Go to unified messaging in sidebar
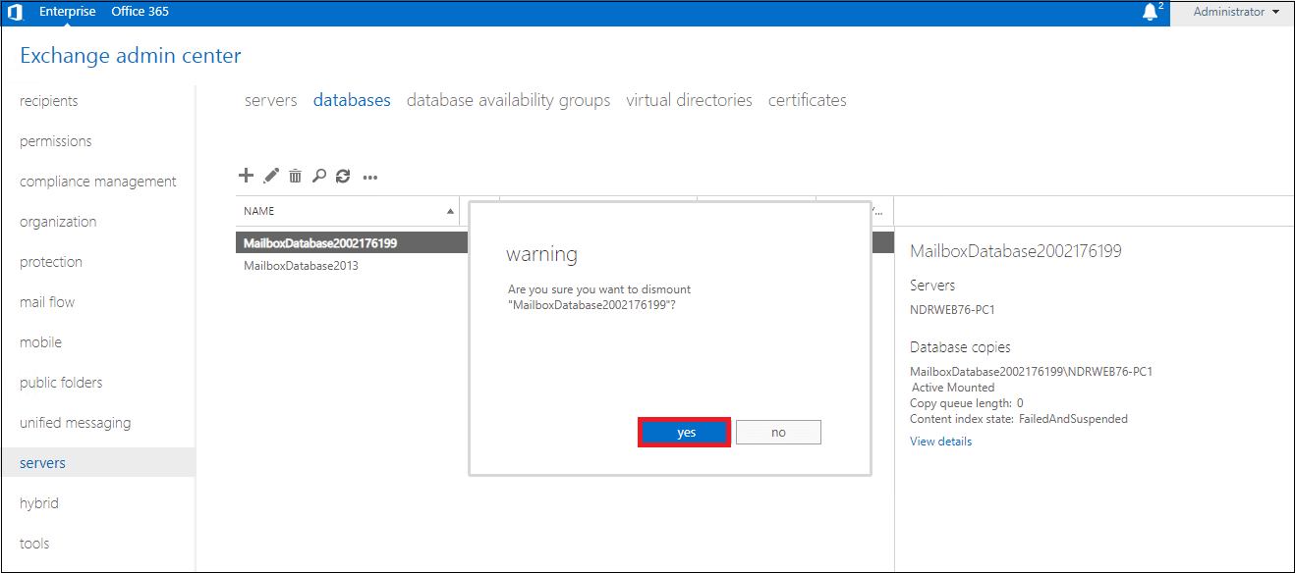The width and height of the screenshot is (1295, 573). pyautogui.click(x=75, y=423)
